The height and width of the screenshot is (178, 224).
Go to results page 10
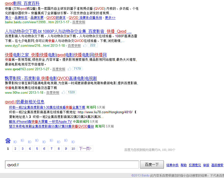(73, 148)
